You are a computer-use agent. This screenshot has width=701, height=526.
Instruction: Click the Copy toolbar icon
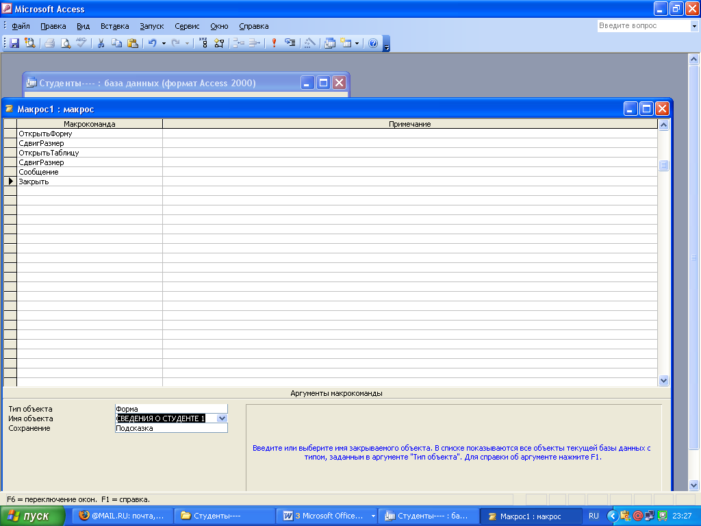[x=116, y=43]
